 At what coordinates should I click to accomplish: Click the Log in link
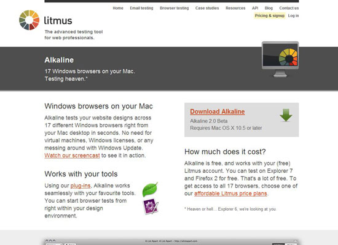tap(293, 16)
